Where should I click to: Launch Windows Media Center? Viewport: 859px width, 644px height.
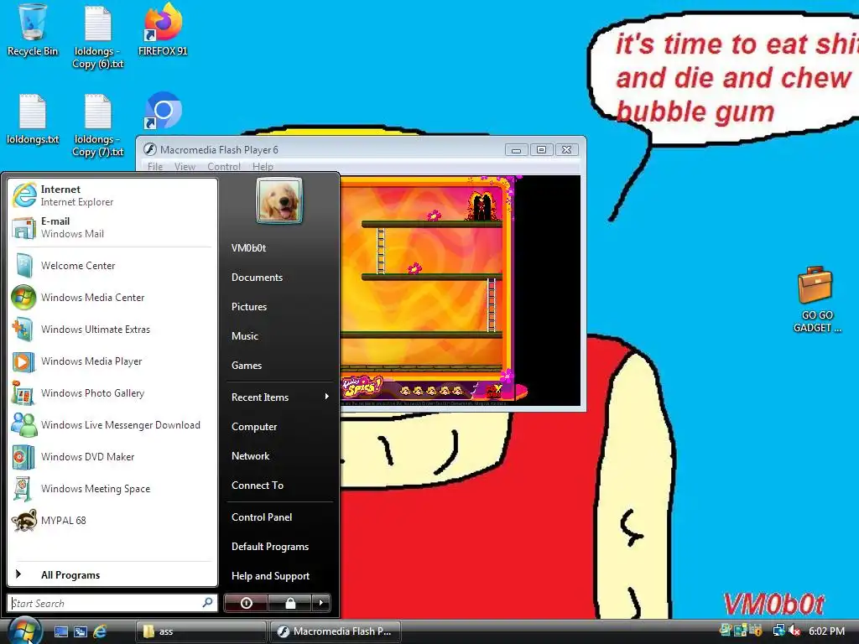(112, 298)
